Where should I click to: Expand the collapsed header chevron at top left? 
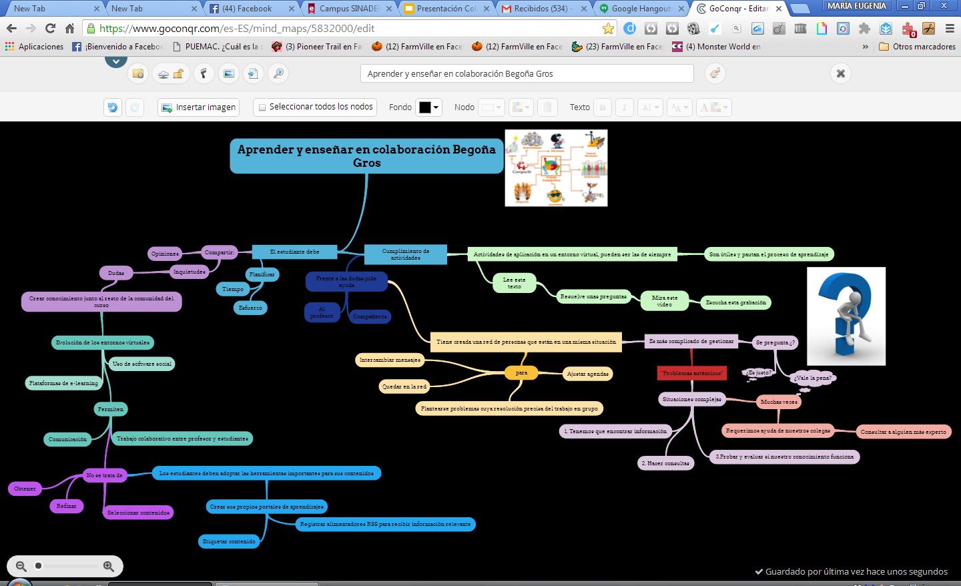(115, 61)
